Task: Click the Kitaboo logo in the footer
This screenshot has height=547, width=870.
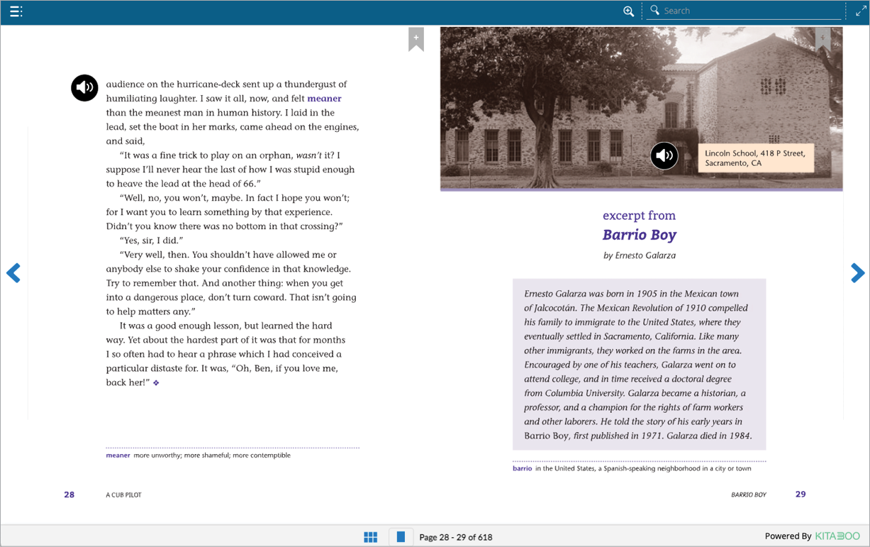Action: [837, 536]
